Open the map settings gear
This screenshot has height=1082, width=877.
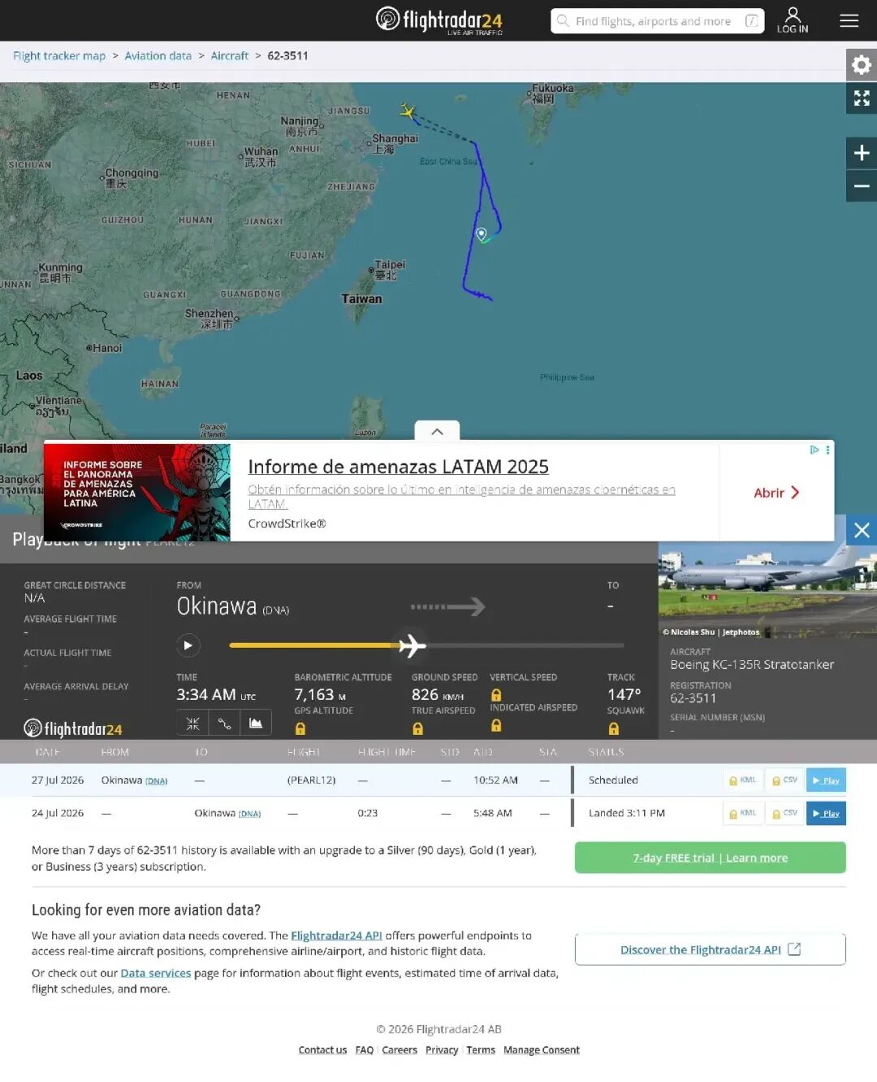pyautogui.click(x=861, y=64)
